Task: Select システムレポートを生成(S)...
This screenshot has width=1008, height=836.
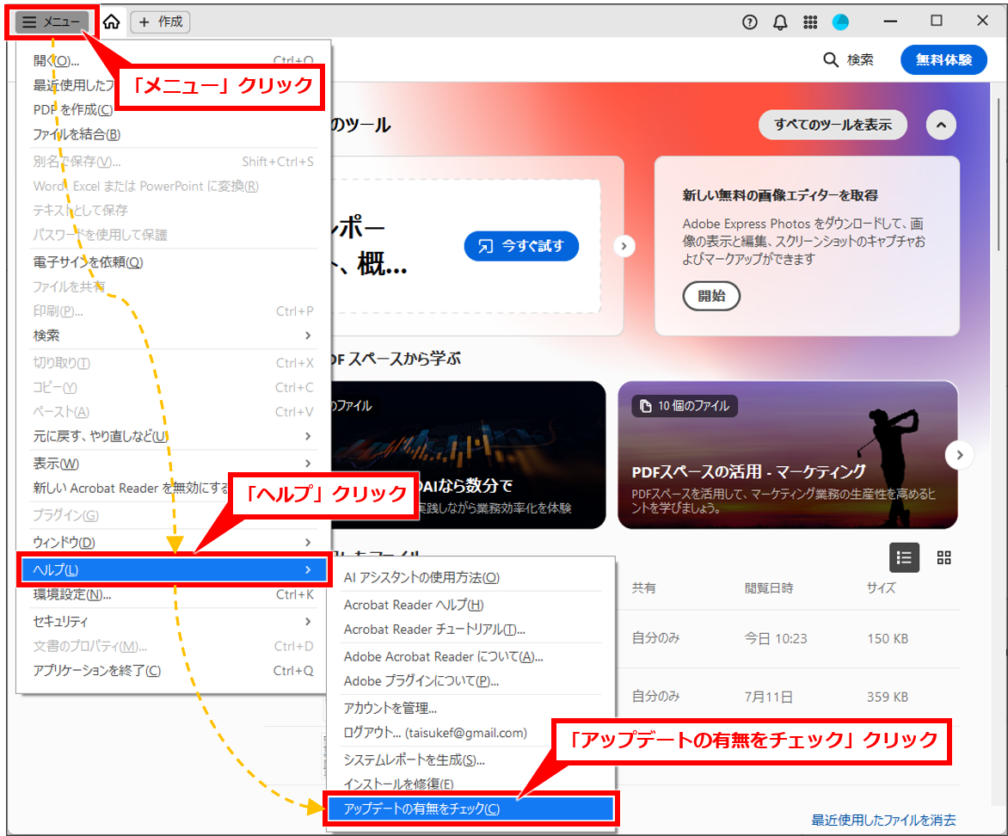Action: pyautogui.click(x=471, y=760)
